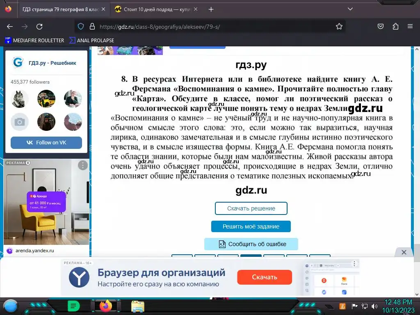420x315 pixels.
Task: Switch to the Стоит 10 дней подряд tab
Action: click(x=157, y=9)
